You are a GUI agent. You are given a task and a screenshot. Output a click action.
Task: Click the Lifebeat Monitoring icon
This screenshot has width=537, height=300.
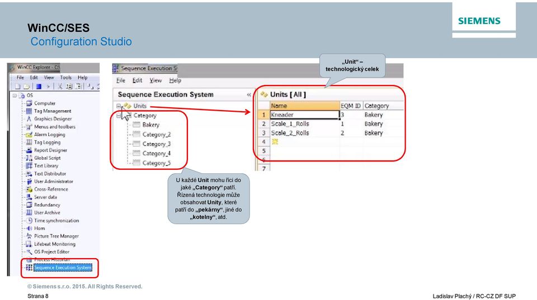click(29, 244)
